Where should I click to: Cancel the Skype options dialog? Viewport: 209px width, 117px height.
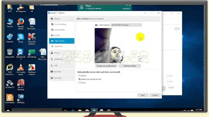click(x=155, y=95)
